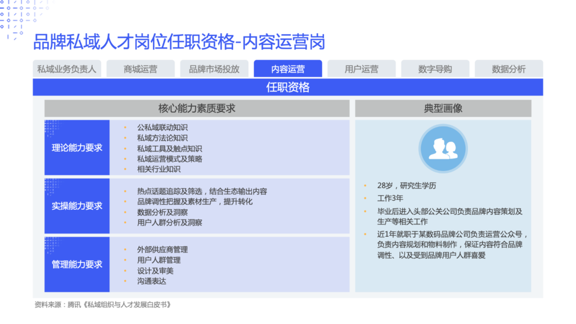Screen dimensions: 576x324
Task: Click the text 用户人群分析及洞察
Action: coord(169,223)
